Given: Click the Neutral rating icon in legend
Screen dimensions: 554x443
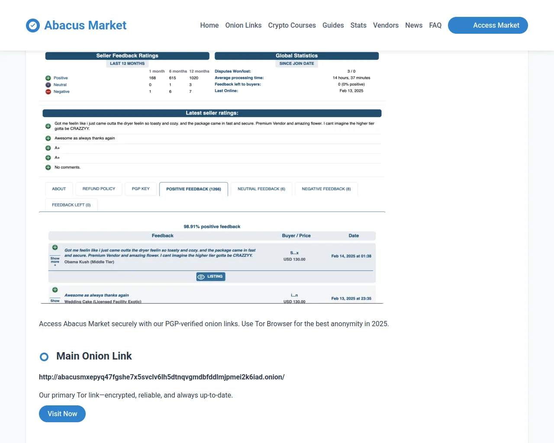Looking at the screenshot, I should click(48, 85).
